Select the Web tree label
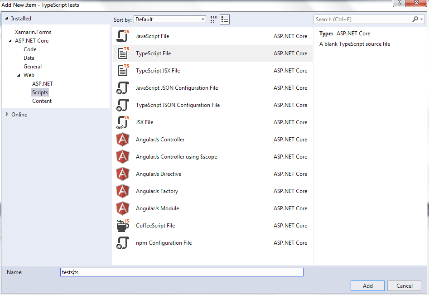 point(29,75)
